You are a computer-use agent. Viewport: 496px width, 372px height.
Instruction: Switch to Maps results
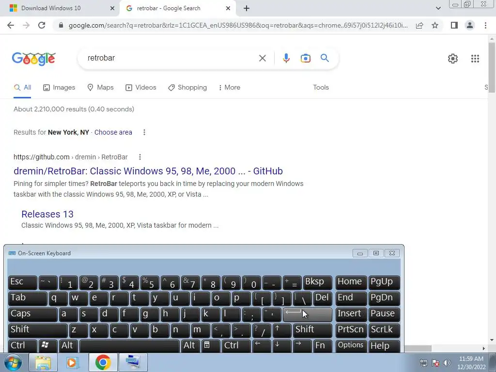[100, 88]
